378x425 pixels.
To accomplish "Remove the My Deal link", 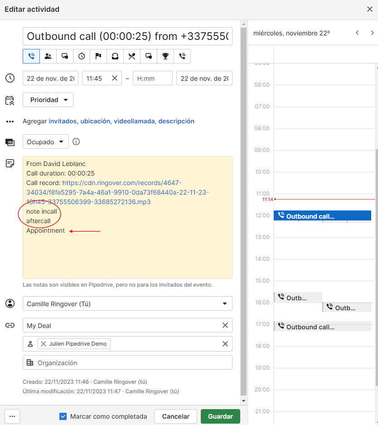I will coord(225,325).
